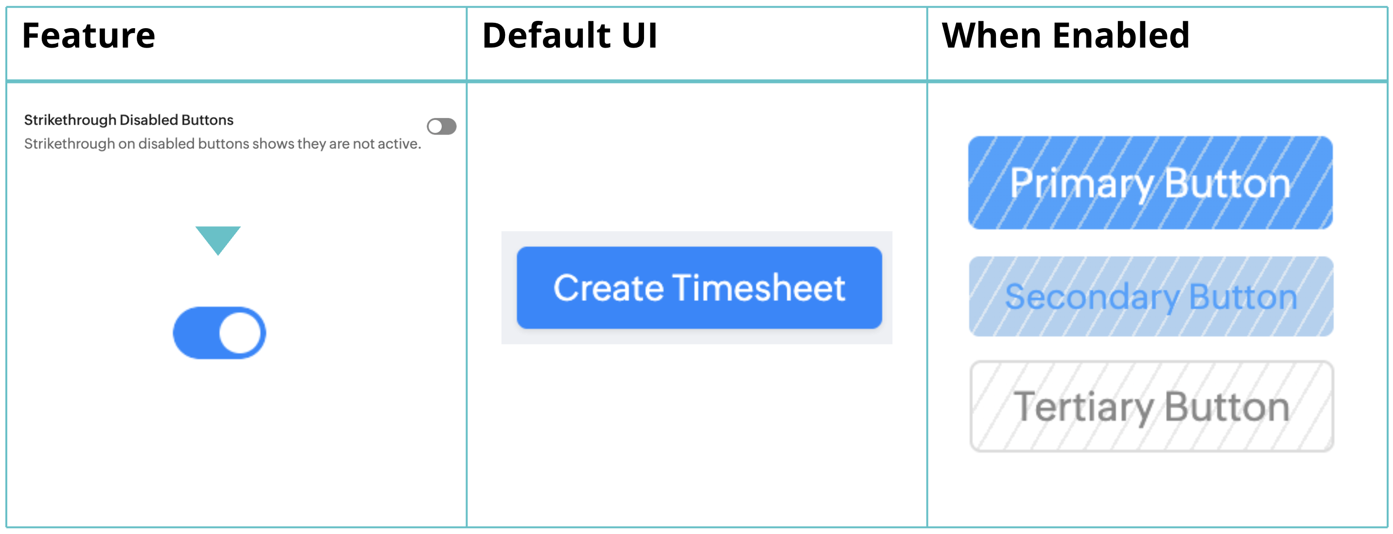Click the blue track of the large toggle
The height and width of the screenshot is (534, 1393).
point(196,333)
